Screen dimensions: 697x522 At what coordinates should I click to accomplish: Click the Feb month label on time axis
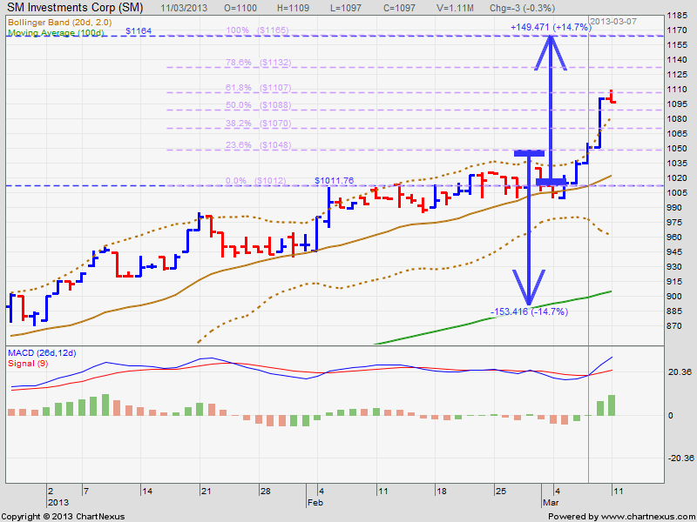point(315,503)
